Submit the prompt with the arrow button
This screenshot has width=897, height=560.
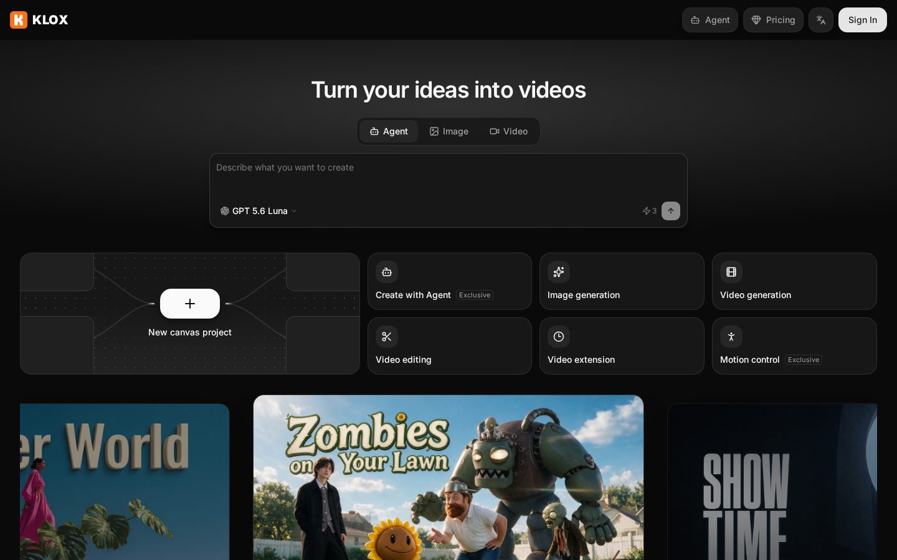point(671,211)
